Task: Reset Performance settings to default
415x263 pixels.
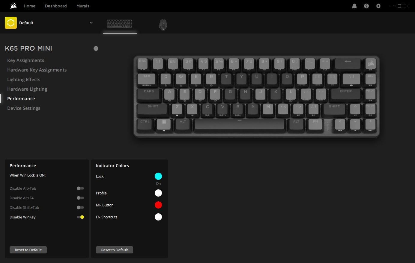Action: pyautogui.click(x=28, y=250)
